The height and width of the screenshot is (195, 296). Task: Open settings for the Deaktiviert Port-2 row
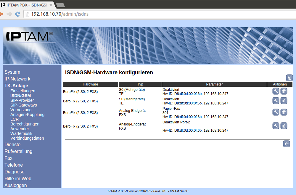coord(276,126)
